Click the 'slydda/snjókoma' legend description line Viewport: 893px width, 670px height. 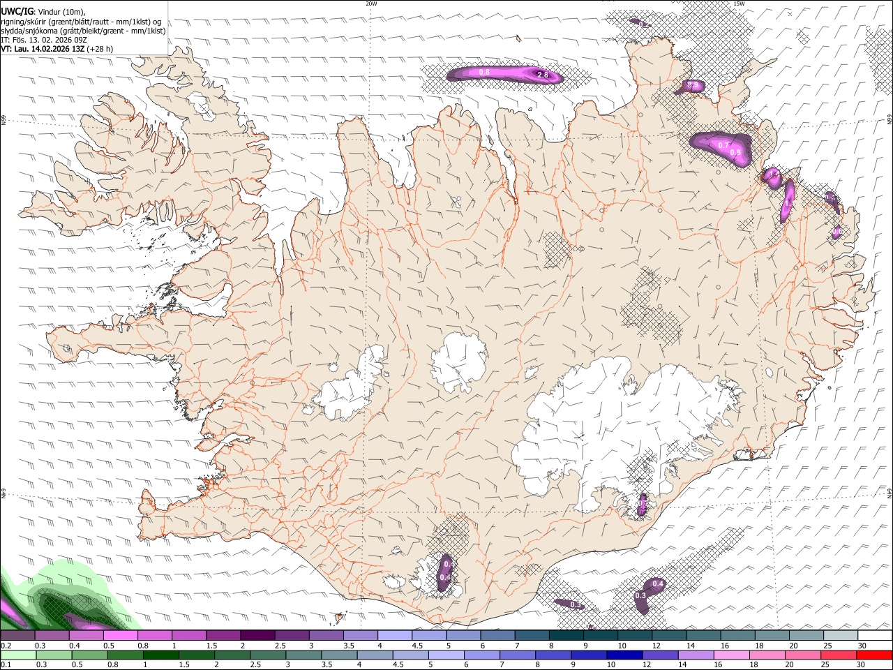coord(83,31)
